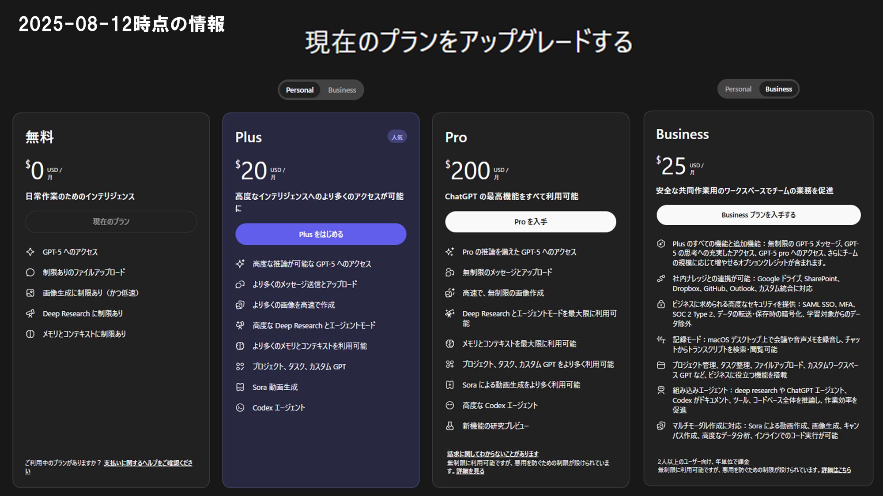This screenshot has width=883, height=496.
Task: Open the 支払いに関するヘルプ link
Action: pyautogui.click(x=148, y=463)
